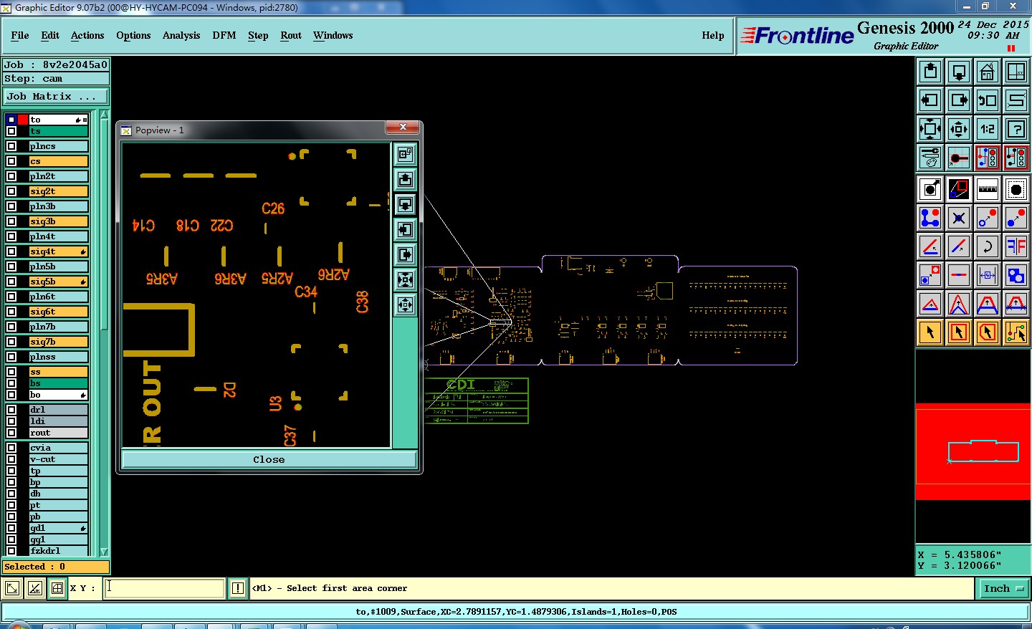Image resolution: width=1032 pixels, height=629 pixels.
Task: Click the pan down view icon
Action: pos(959,72)
